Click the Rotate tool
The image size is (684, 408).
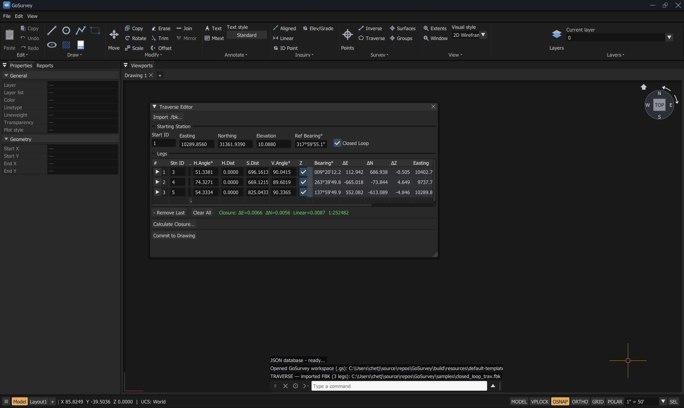[135, 38]
